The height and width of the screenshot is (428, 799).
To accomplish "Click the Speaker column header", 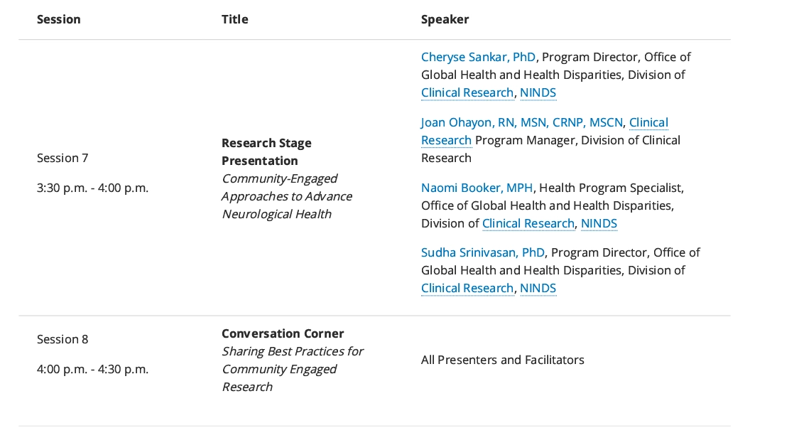I will click(x=445, y=19).
